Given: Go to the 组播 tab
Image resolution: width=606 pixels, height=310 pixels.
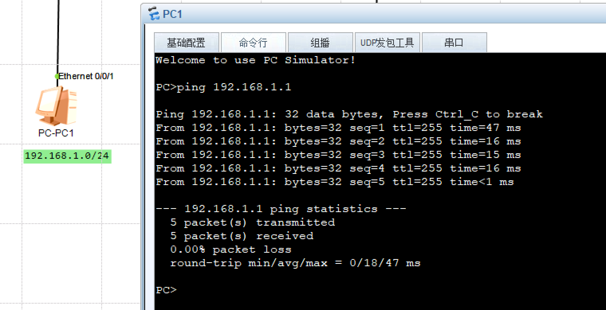Looking at the screenshot, I should point(320,43).
